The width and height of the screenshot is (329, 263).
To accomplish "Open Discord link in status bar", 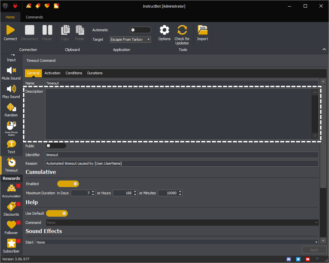I will (x=289, y=259).
